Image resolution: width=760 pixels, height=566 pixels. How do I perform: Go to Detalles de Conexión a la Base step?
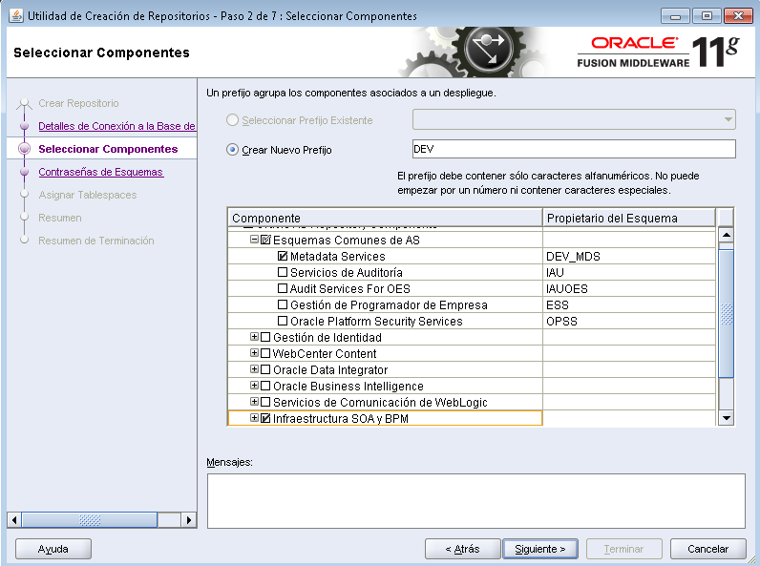116,126
